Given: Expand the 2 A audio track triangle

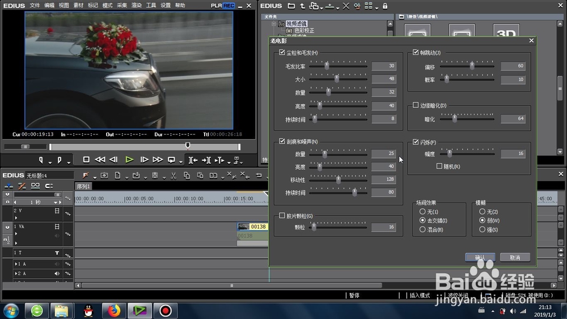Looking at the screenshot, I should click(16, 274).
